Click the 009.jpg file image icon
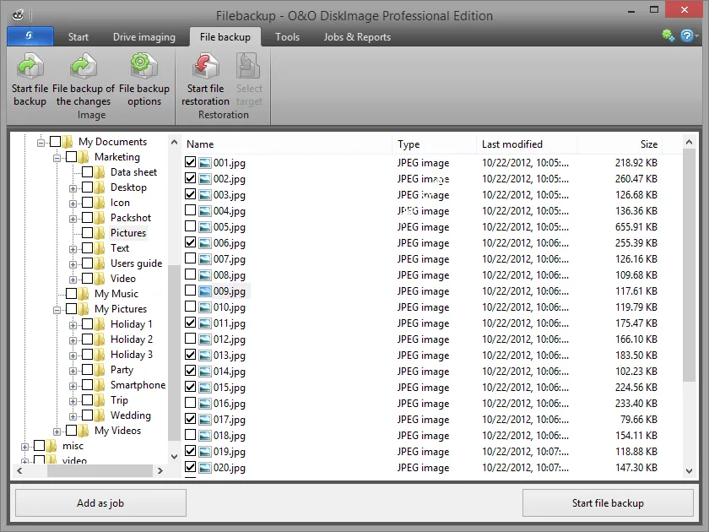Screen dimensions: 709x532 [205, 291]
